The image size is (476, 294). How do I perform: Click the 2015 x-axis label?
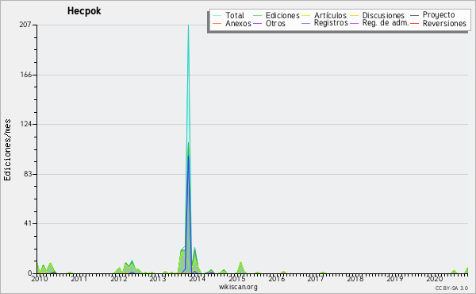pos(236,278)
